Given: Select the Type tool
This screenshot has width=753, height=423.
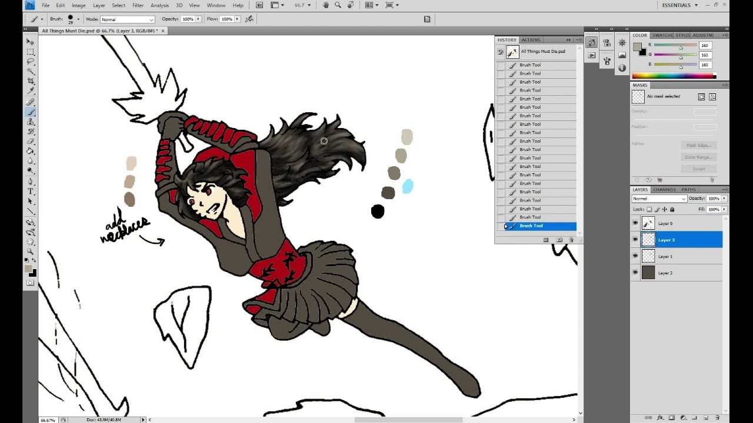Looking at the screenshot, I should coord(31,192).
